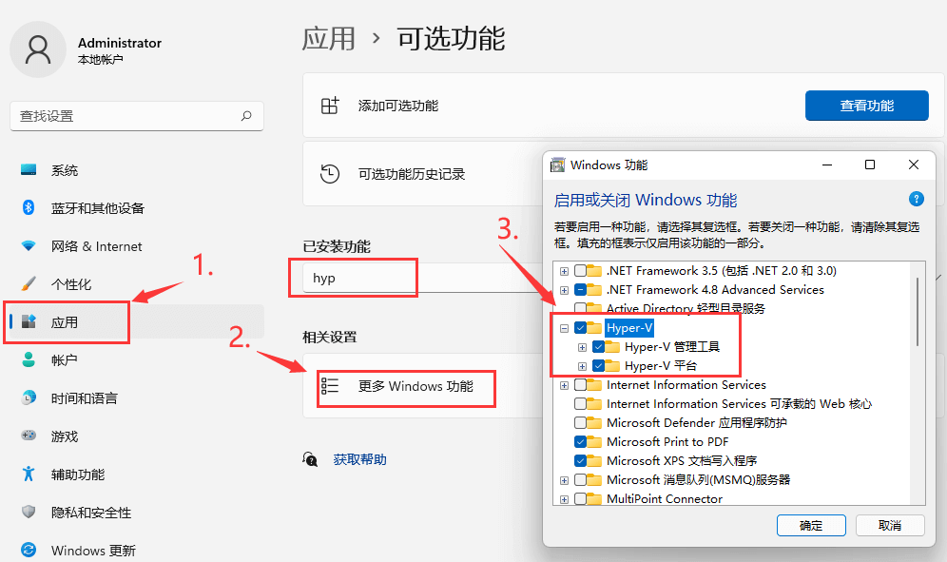Click the help question mark icon in dialog

click(916, 199)
